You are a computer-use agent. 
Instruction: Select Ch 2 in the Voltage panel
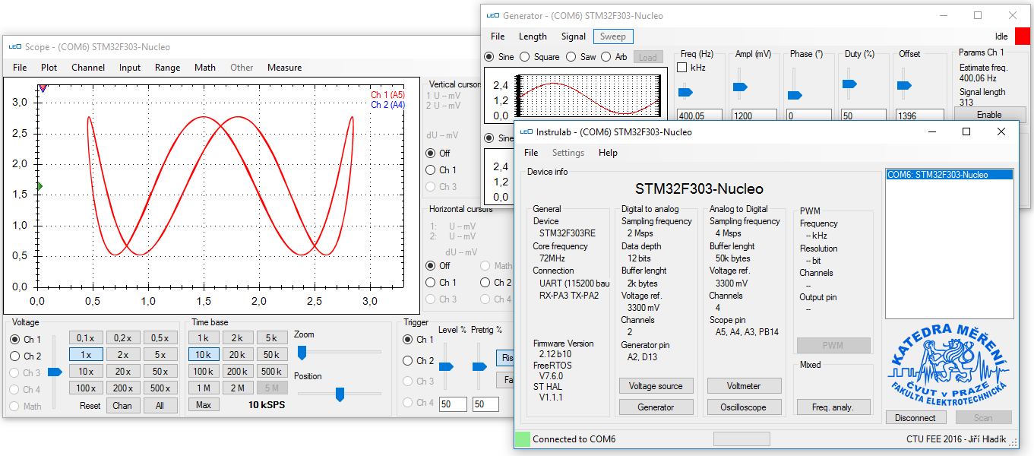pos(15,356)
